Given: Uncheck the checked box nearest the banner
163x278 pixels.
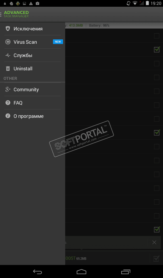Looking at the screenshot, I should click(x=157, y=229).
